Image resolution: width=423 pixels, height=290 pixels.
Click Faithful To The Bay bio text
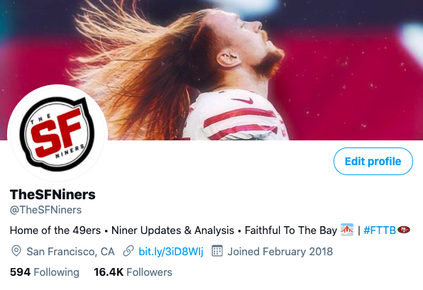[291, 230]
